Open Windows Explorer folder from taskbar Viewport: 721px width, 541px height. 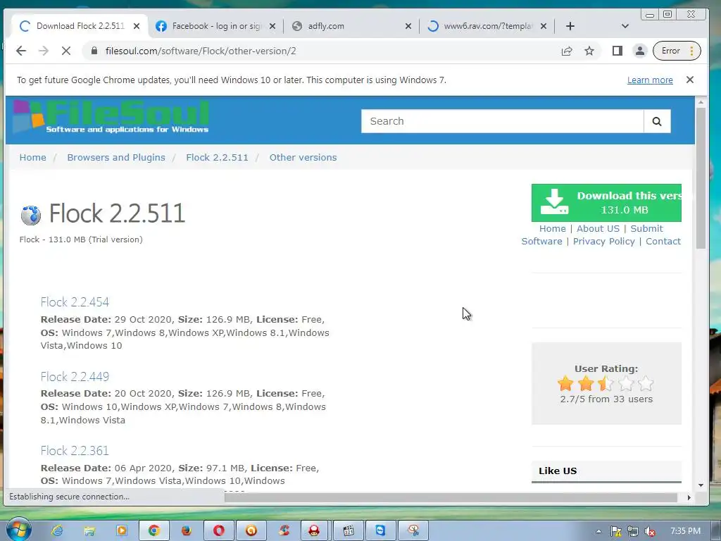(x=89, y=531)
